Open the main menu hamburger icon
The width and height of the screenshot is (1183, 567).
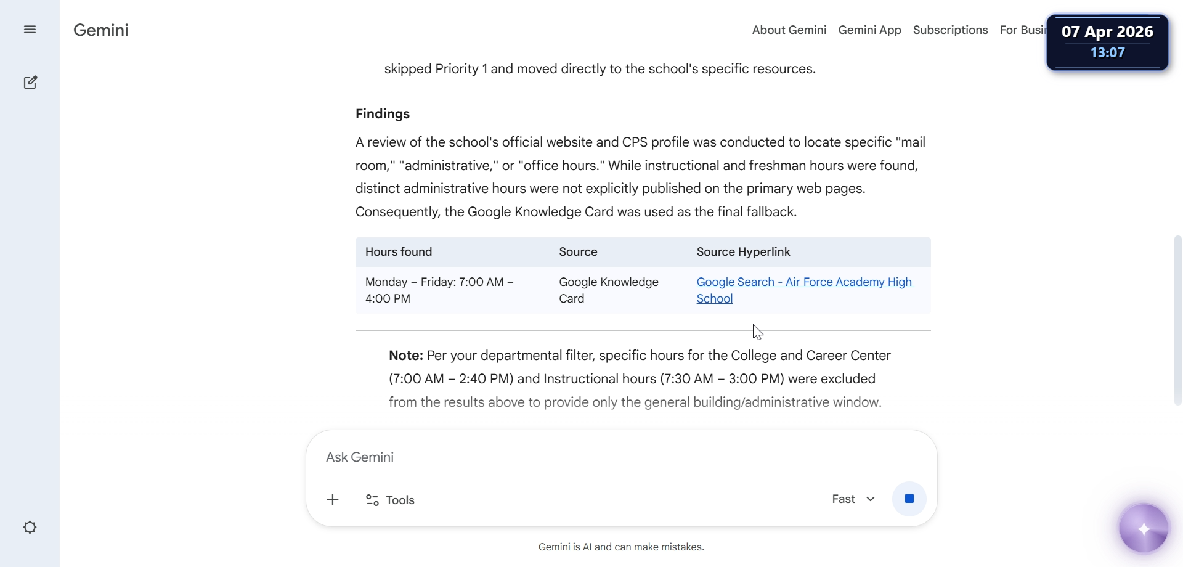point(30,30)
